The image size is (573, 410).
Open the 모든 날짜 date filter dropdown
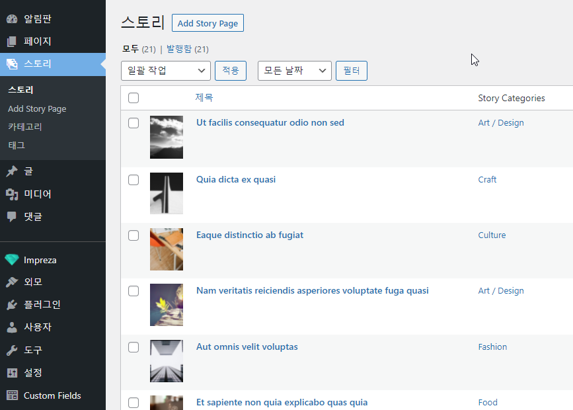coord(294,71)
